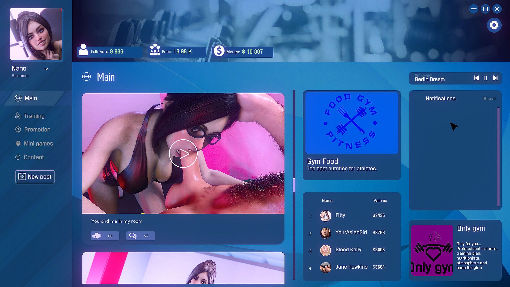This screenshot has height=287, width=510.
Task: Expand the Nano profile dropdown
Action: click(x=46, y=69)
